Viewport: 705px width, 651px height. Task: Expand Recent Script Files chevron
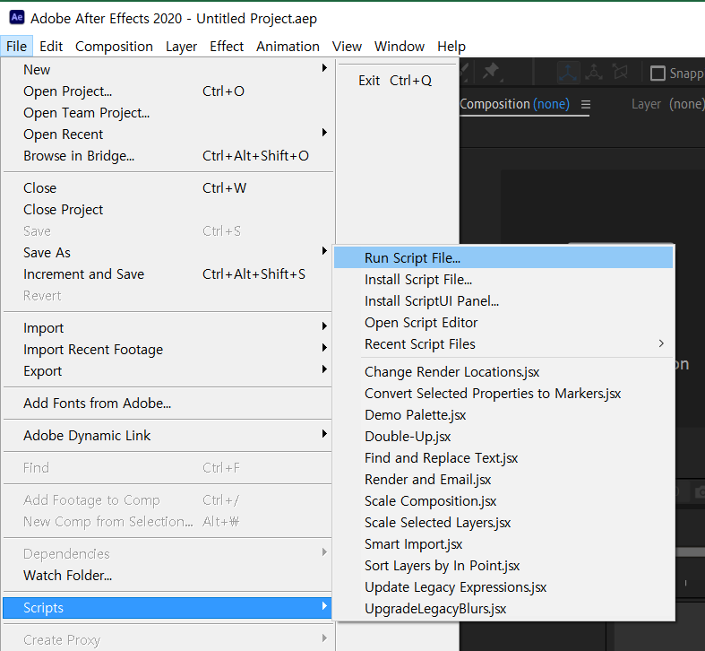point(661,343)
